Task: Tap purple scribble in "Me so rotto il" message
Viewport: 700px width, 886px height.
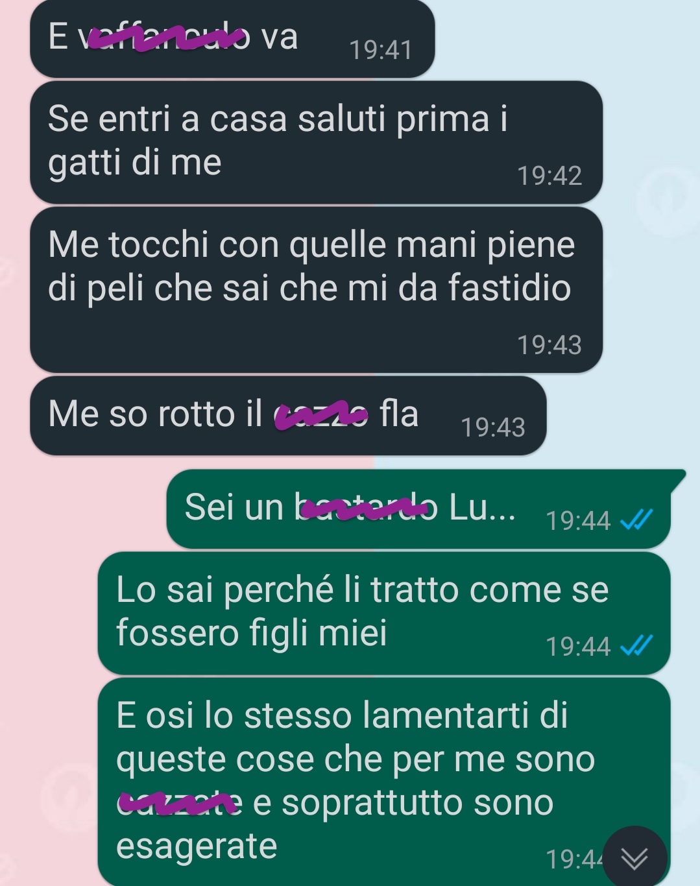Action: 320,414
